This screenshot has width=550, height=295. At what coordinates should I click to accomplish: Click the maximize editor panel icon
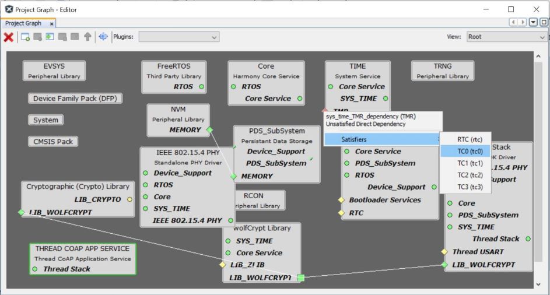[x=544, y=22]
